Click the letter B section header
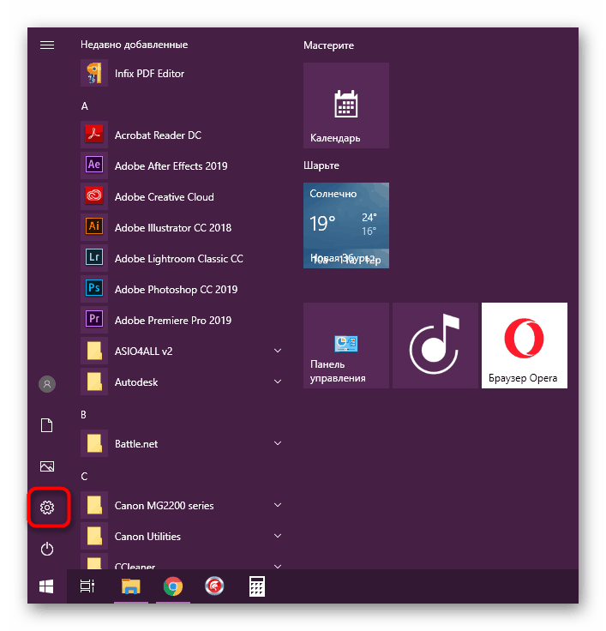The width and height of the screenshot is (606, 631). pos(84,415)
